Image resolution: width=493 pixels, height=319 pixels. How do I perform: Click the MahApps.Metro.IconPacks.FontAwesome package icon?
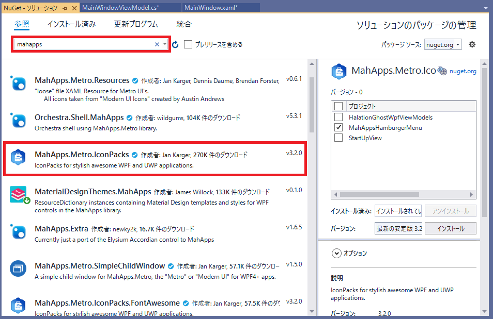click(x=18, y=306)
